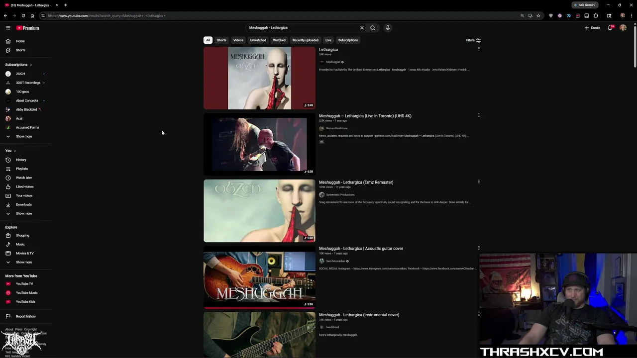
Task: Open options for Ermz Remaster video
Action: 479,181
